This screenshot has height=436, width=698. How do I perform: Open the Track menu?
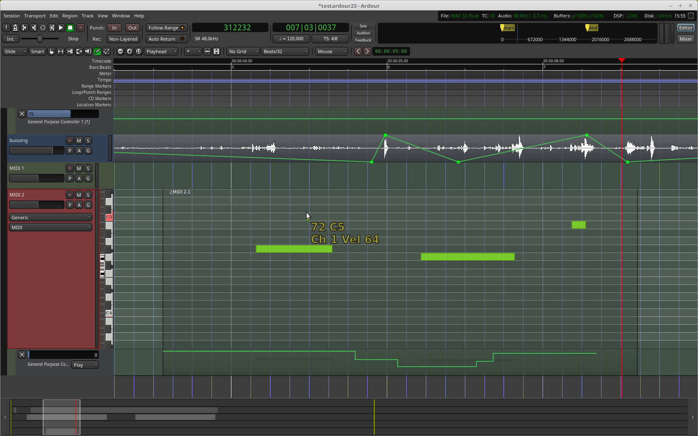88,16
